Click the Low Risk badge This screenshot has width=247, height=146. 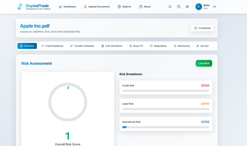(204, 63)
